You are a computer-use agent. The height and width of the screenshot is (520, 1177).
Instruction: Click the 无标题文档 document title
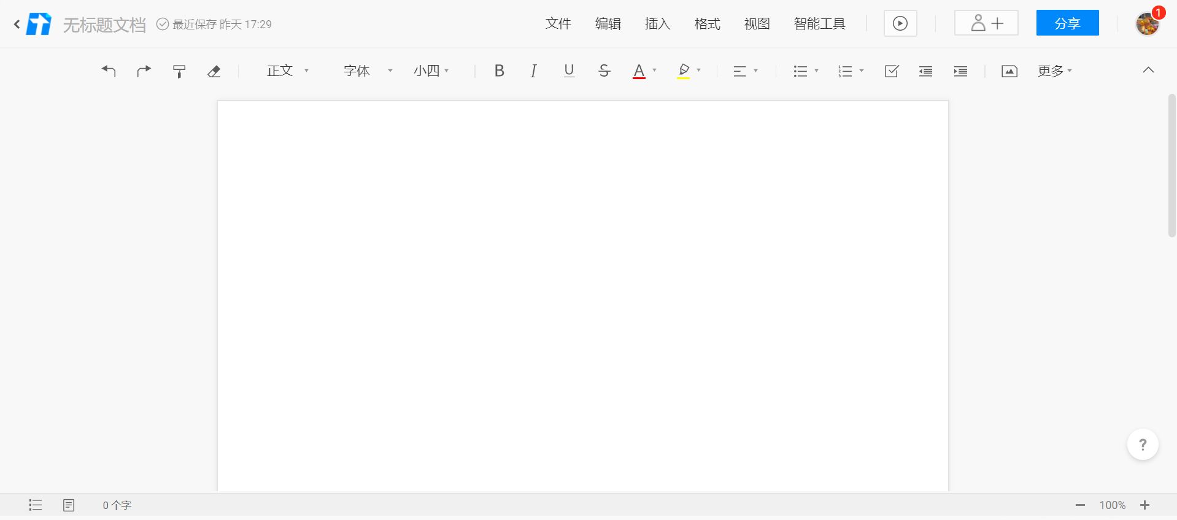[104, 25]
